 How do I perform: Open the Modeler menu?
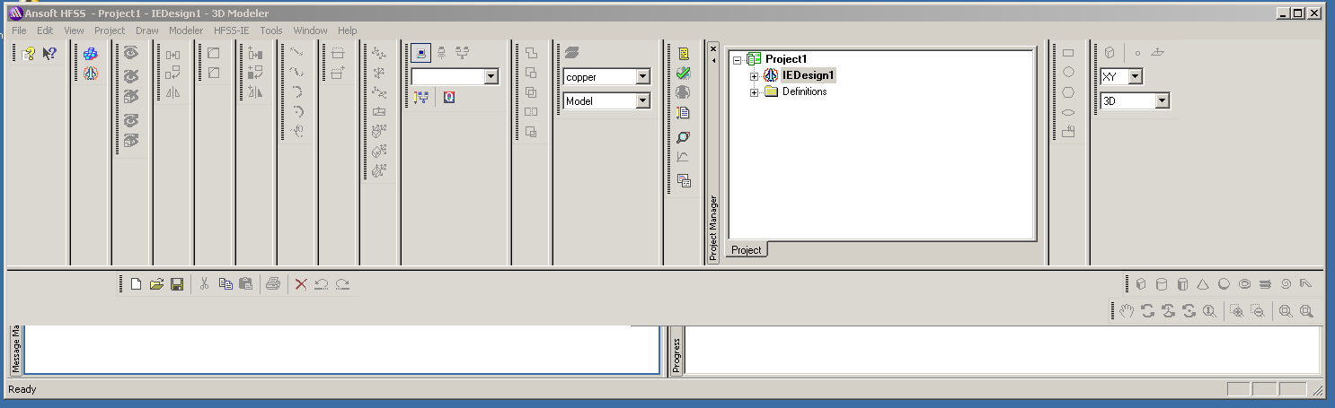click(186, 30)
